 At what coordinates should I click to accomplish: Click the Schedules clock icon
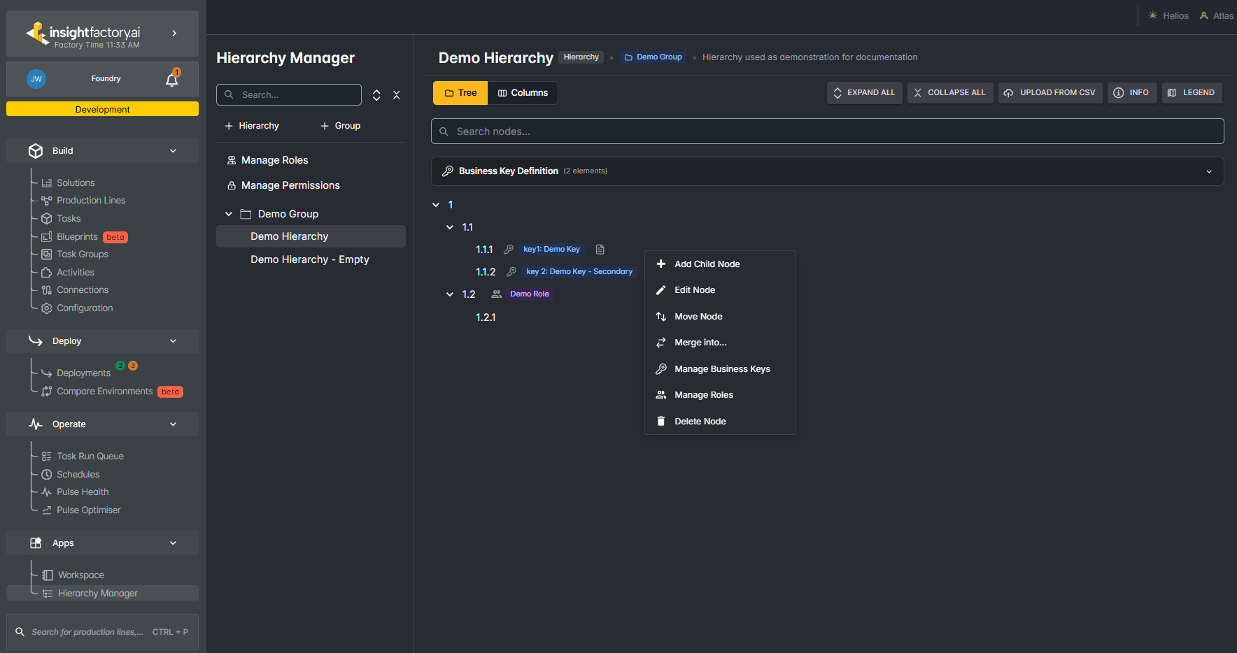click(47, 475)
